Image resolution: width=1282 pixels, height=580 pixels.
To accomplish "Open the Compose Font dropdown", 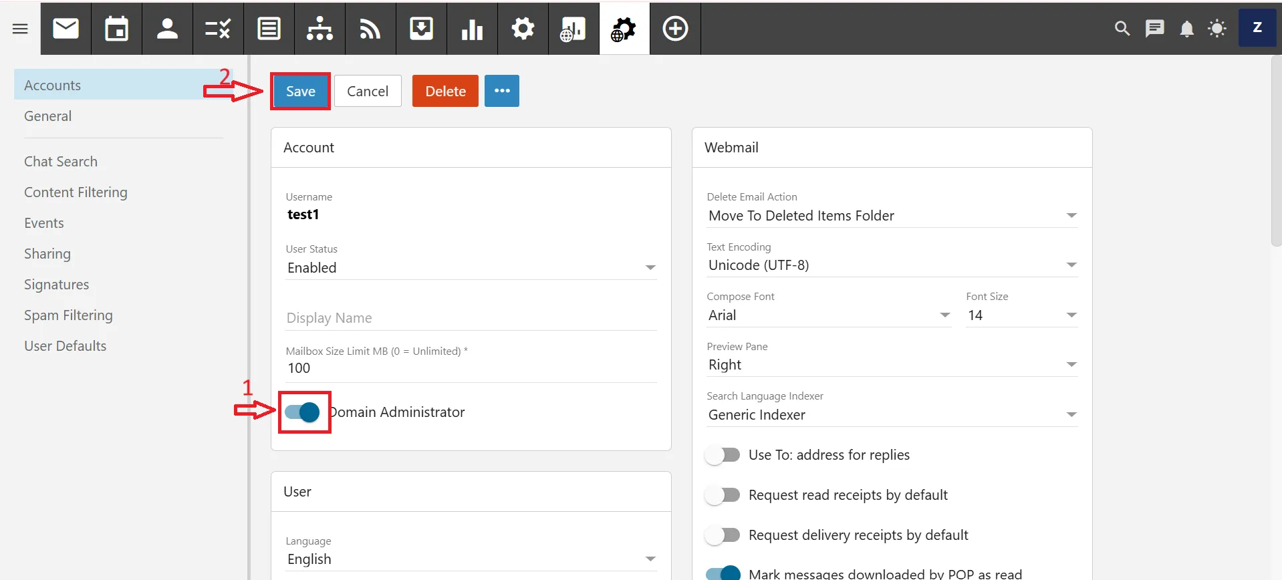I will [x=828, y=315].
